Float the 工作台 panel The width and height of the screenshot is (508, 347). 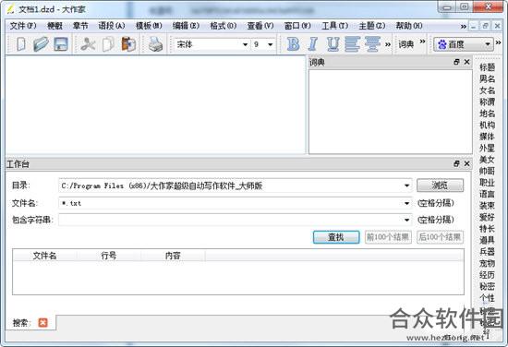click(x=457, y=163)
